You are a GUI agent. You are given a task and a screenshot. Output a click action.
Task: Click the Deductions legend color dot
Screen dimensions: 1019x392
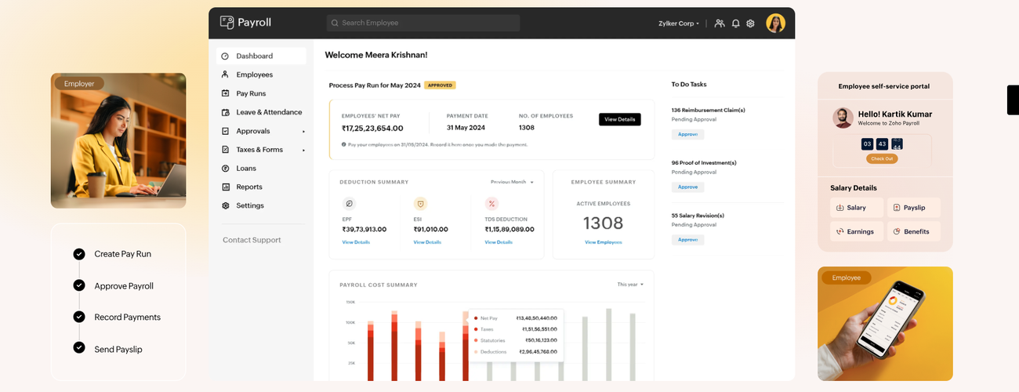pos(476,352)
